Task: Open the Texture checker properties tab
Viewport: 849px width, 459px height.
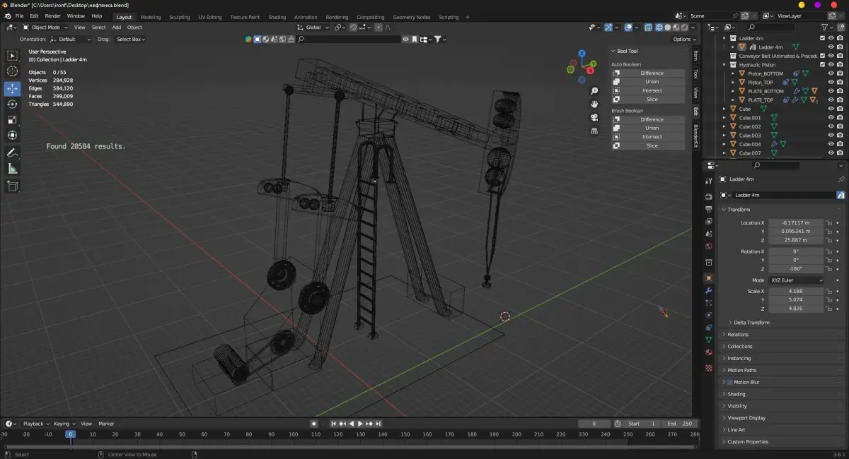Action: [x=709, y=368]
